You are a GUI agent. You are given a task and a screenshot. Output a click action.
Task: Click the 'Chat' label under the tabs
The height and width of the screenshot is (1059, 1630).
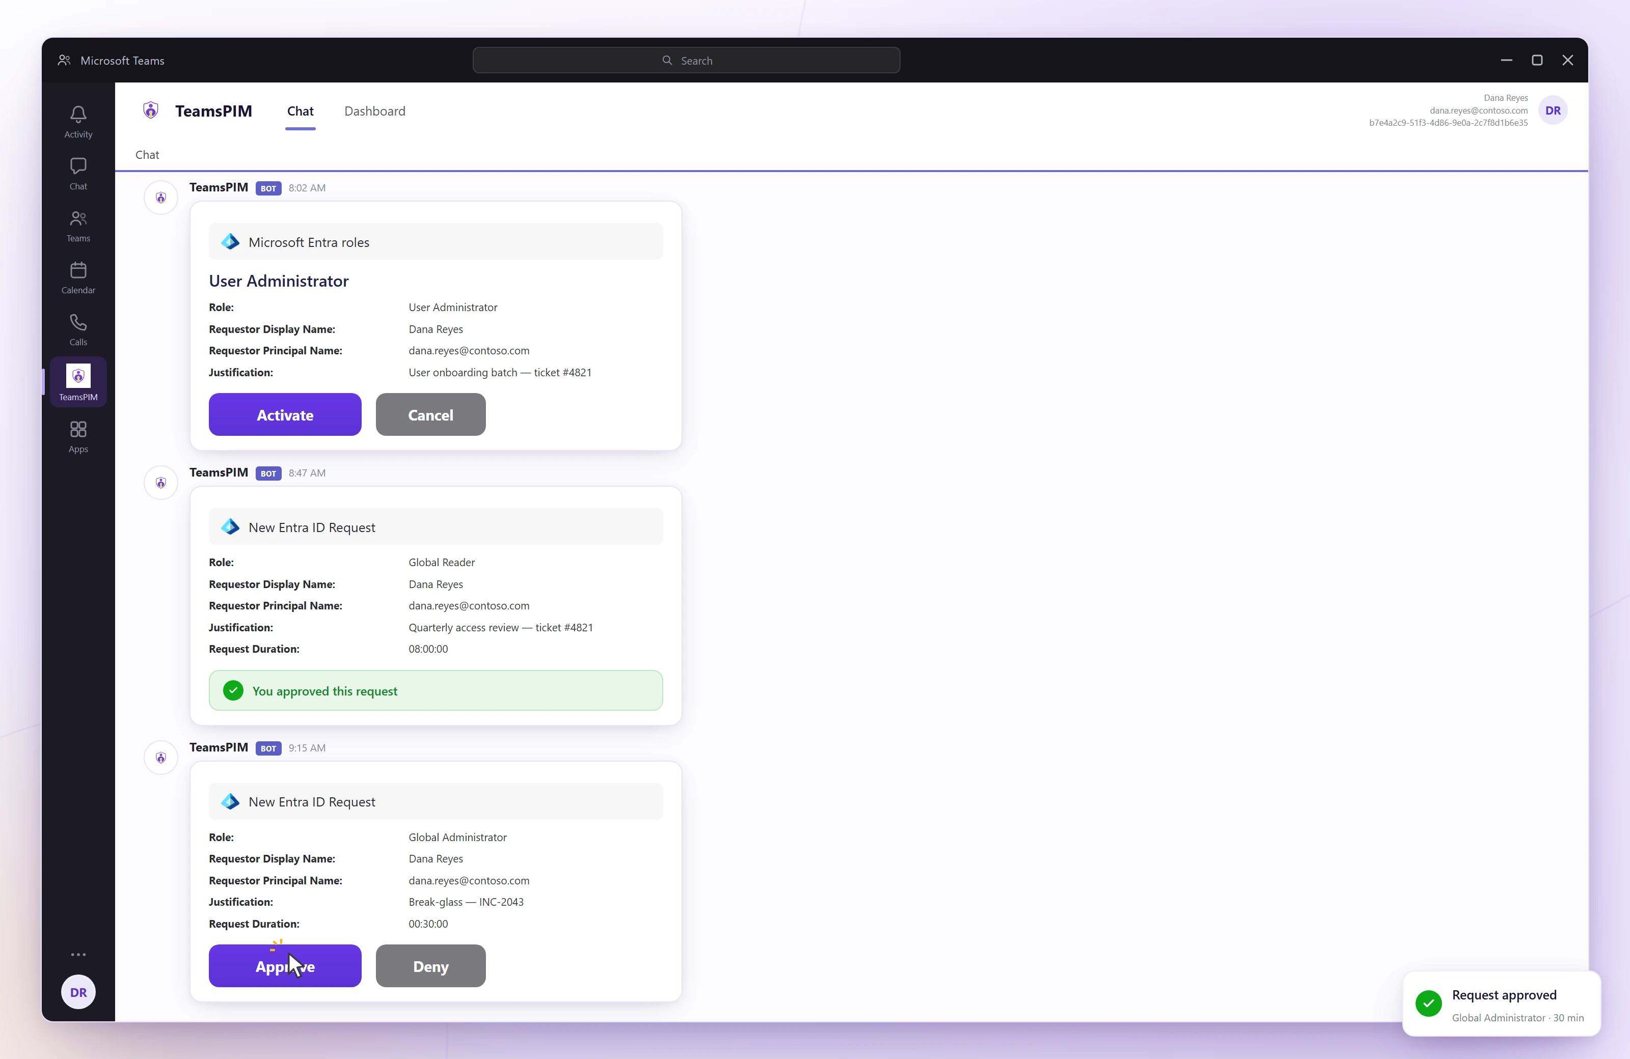click(147, 155)
